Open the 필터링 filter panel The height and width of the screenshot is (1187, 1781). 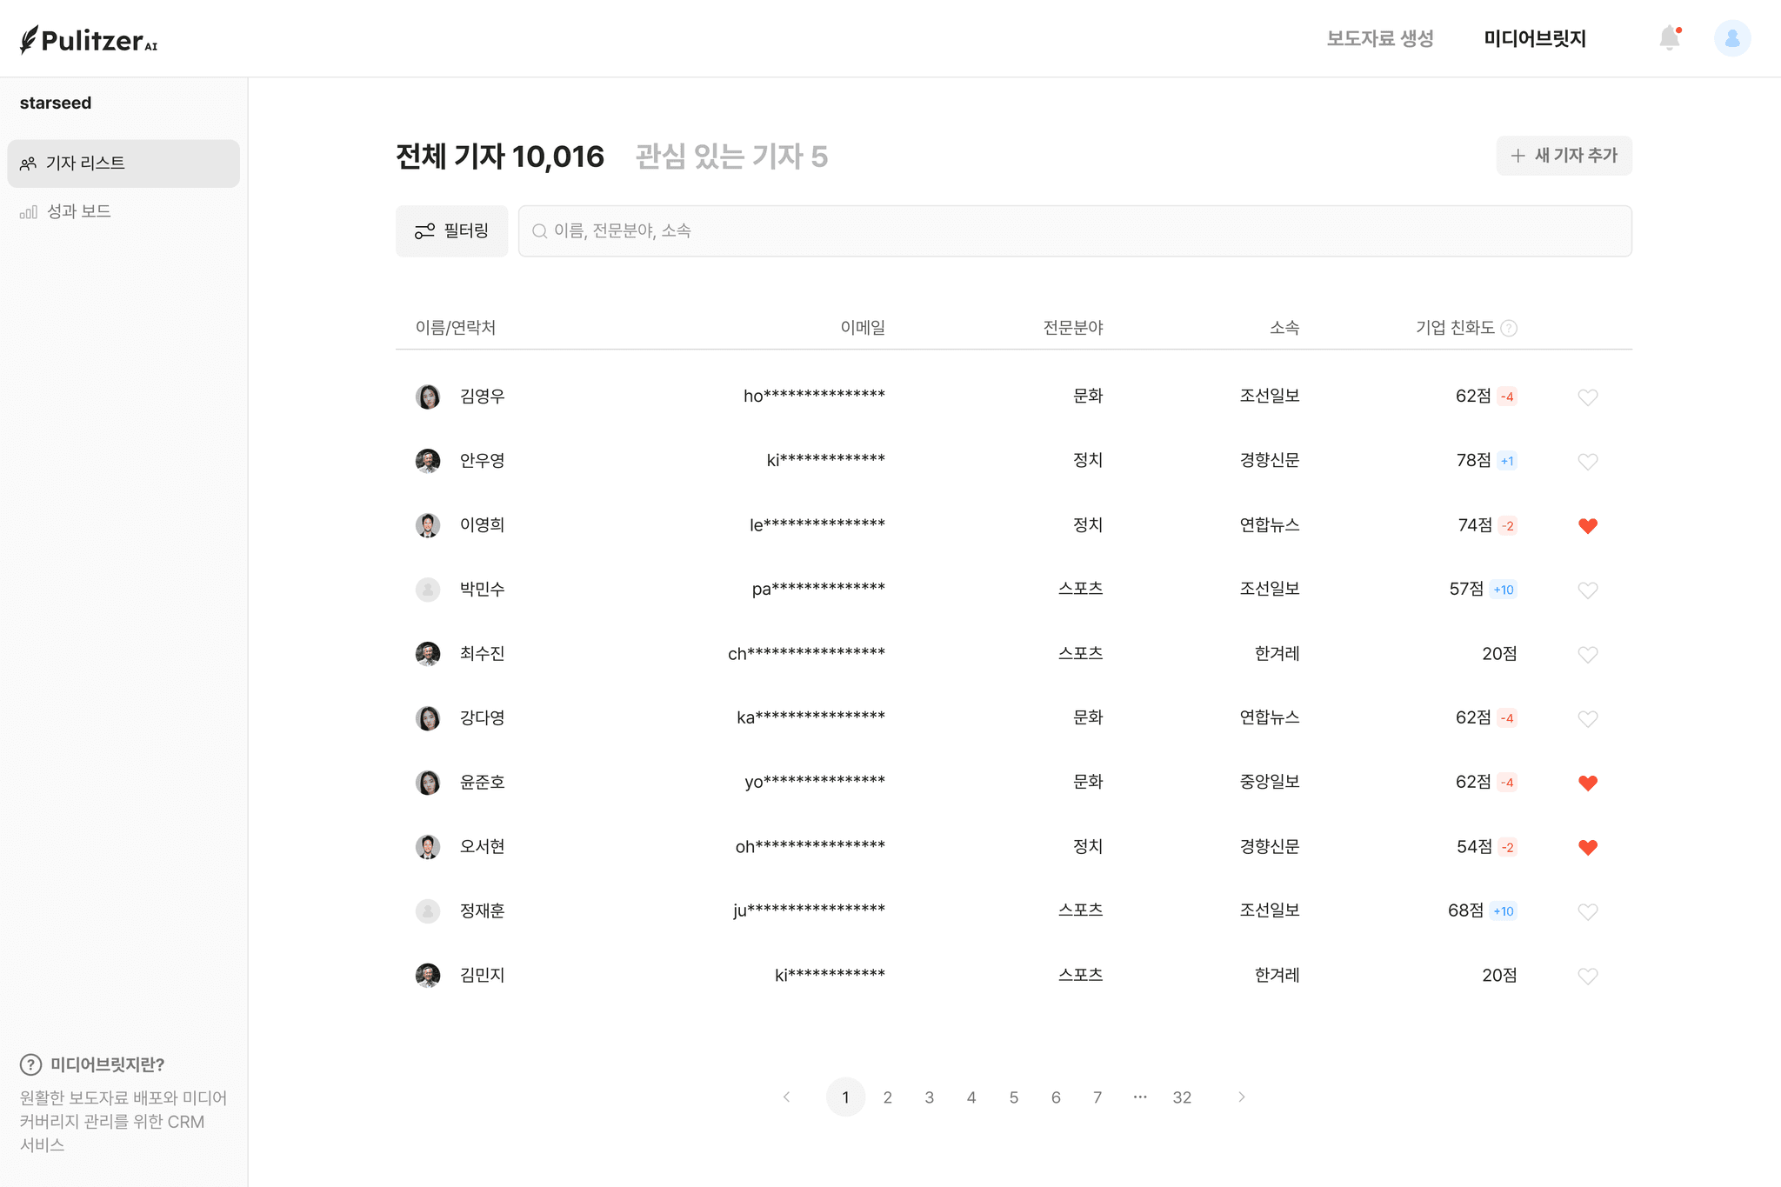[x=451, y=230]
